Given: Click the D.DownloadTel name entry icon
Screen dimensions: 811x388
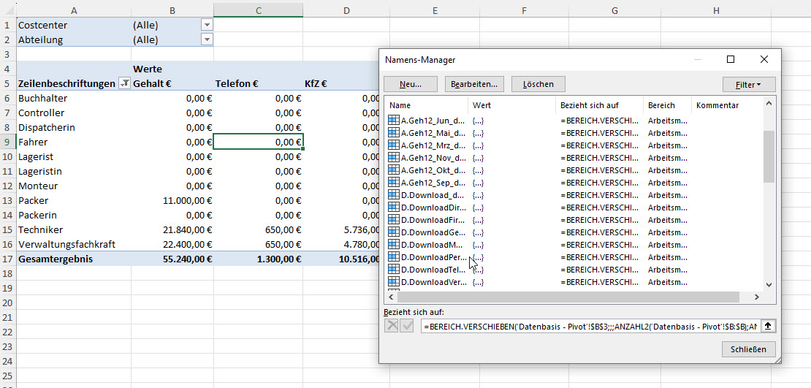Looking at the screenshot, I should pyautogui.click(x=394, y=270).
